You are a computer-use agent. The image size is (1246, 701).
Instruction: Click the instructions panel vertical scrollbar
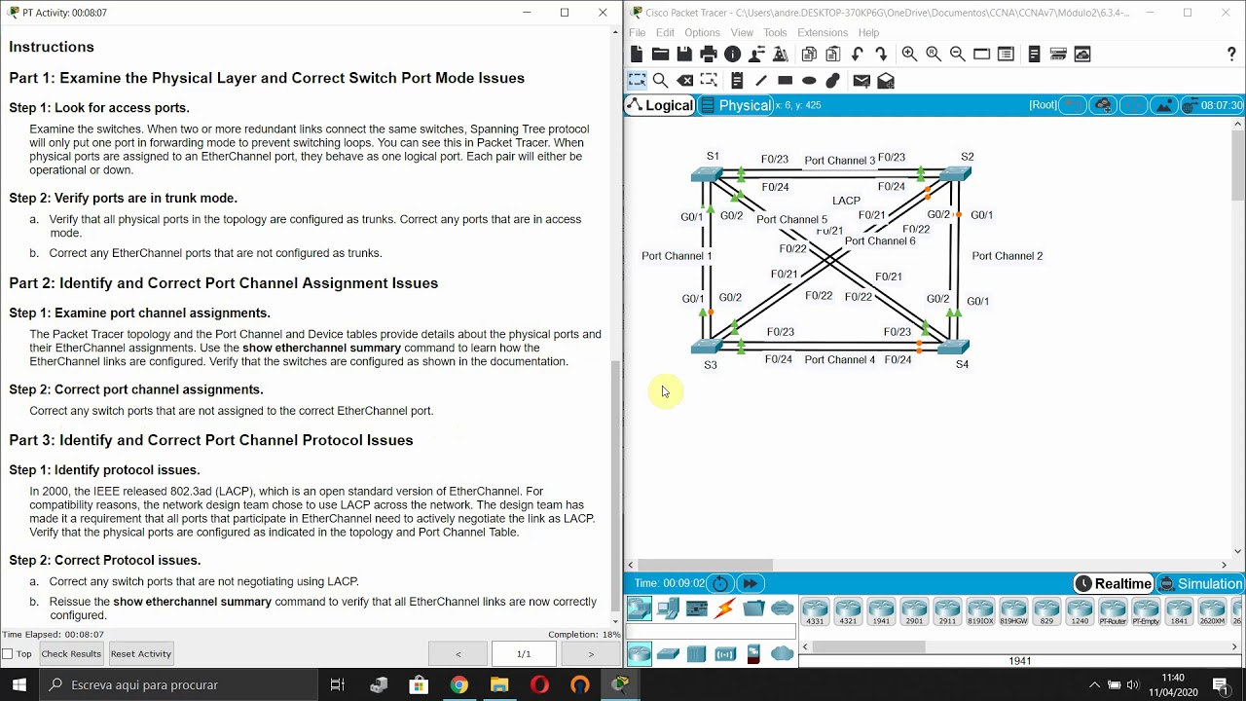click(x=615, y=487)
